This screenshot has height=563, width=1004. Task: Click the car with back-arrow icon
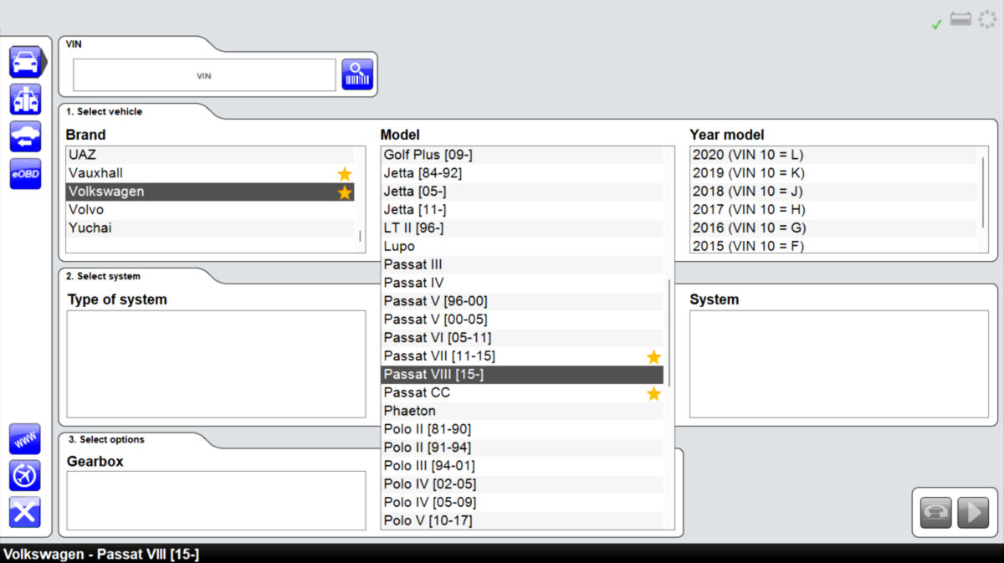(25, 136)
